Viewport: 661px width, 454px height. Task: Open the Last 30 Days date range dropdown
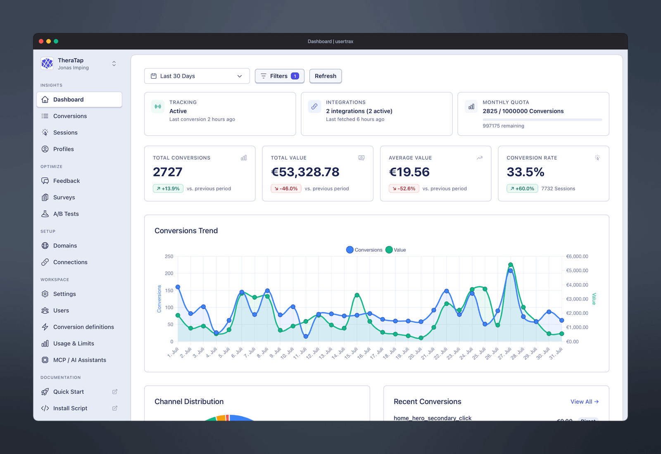pos(197,76)
